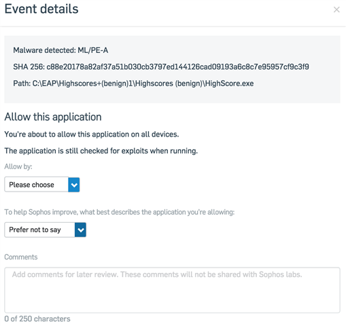The width and height of the screenshot is (346, 326).
Task: Click the 'Event details' title
Action: [x=41, y=9]
